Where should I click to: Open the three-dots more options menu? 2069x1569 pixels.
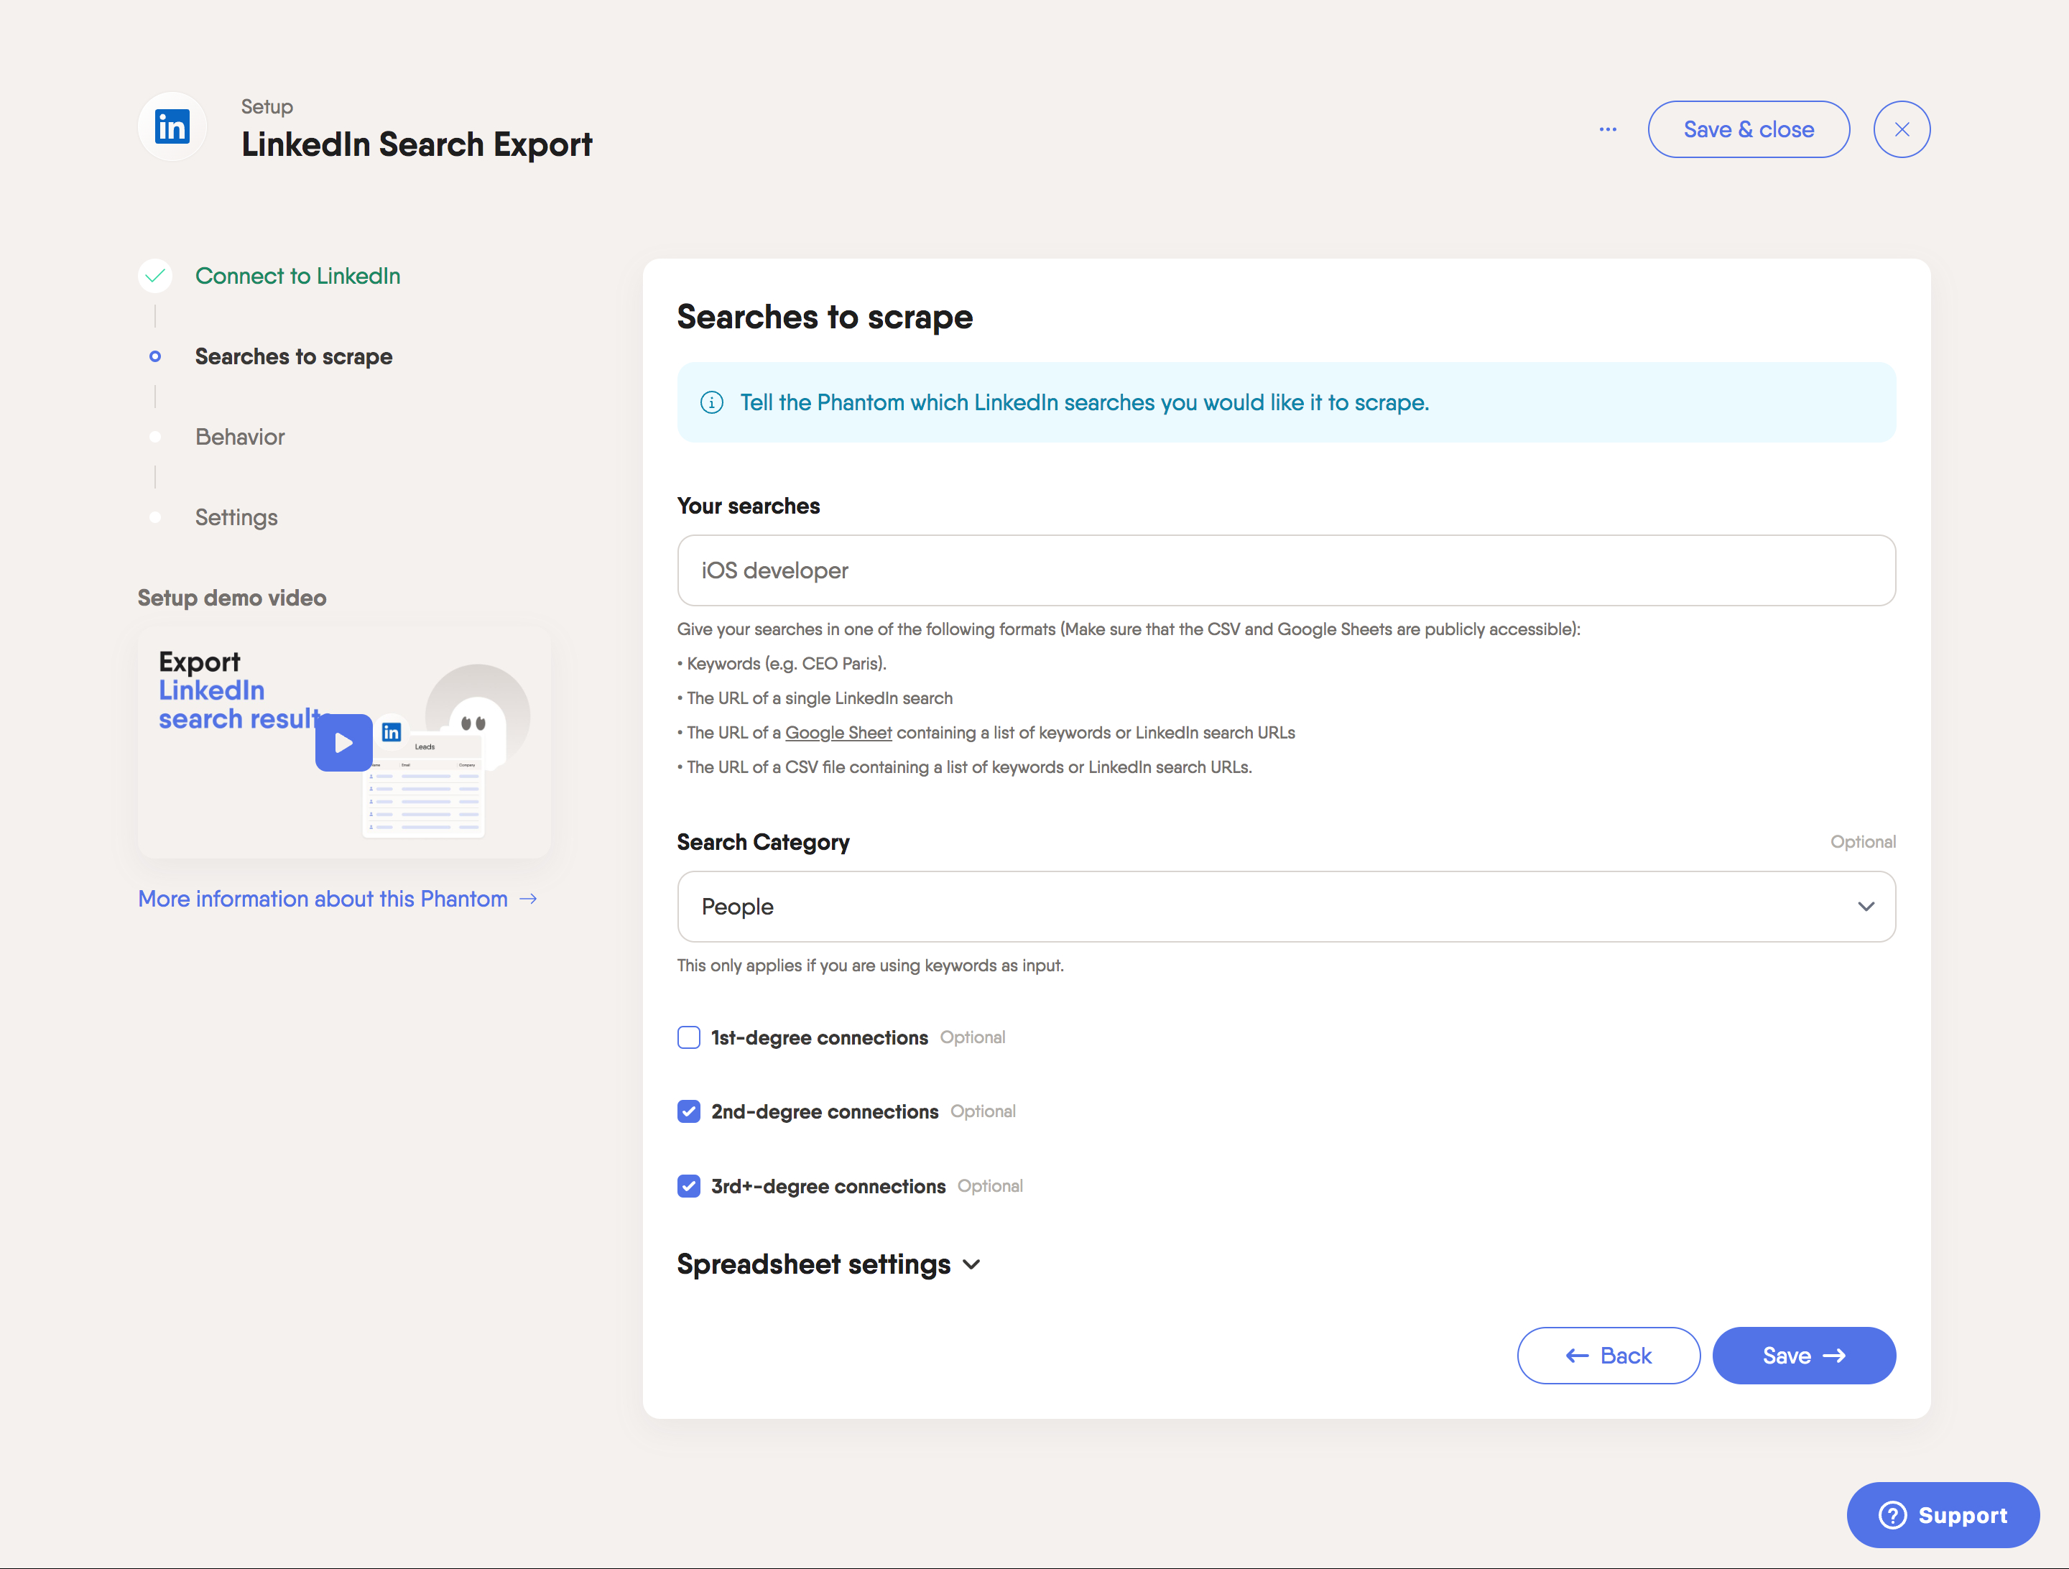pos(1607,129)
